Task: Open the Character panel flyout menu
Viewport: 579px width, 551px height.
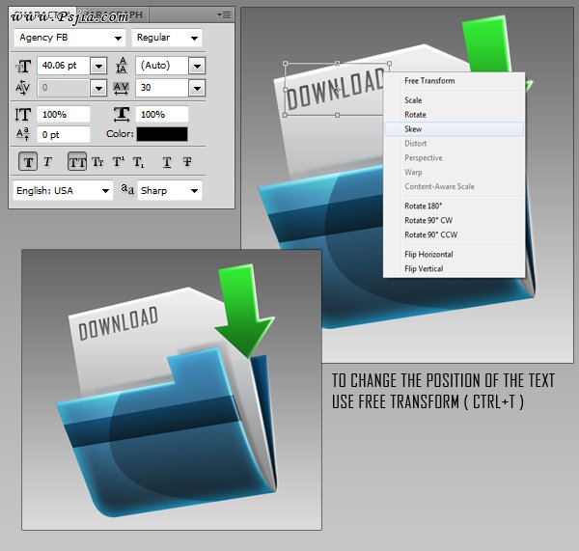Action: tap(224, 14)
